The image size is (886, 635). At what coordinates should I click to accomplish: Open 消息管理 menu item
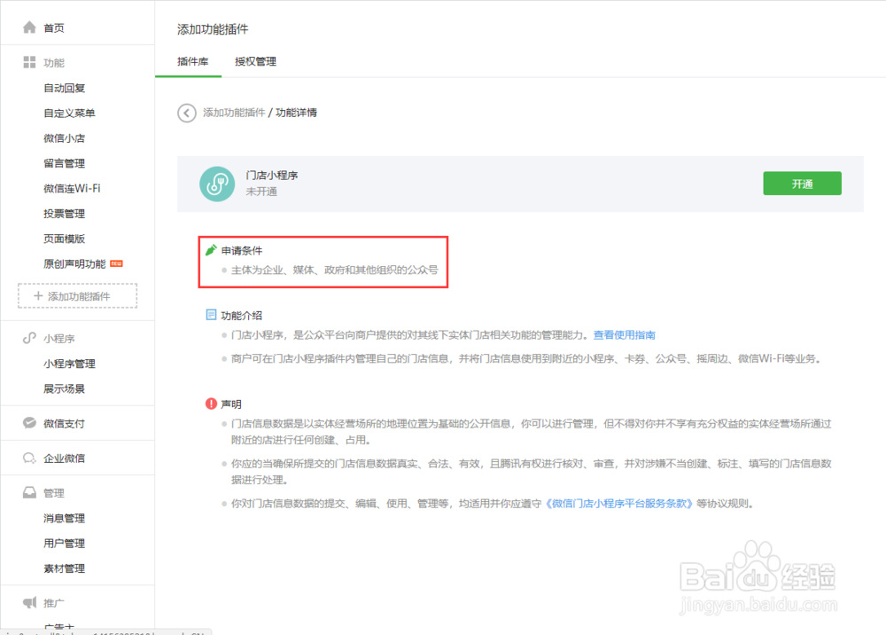(x=65, y=518)
